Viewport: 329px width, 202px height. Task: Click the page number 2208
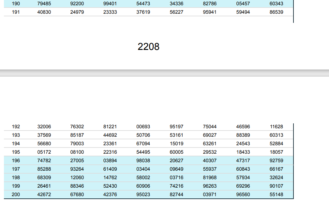point(148,47)
